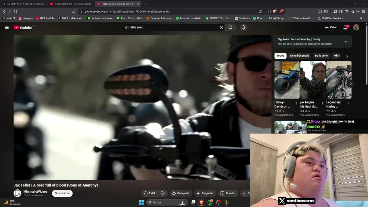Open the weather widget showing 25°C
This screenshot has height=207, width=368.
pos(12,202)
